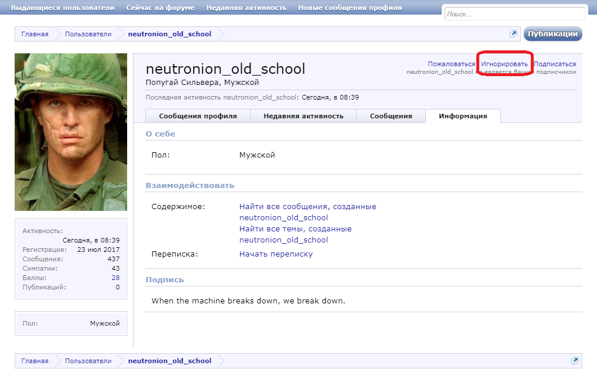Switch to Сообщения профиля tab

coord(198,116)
